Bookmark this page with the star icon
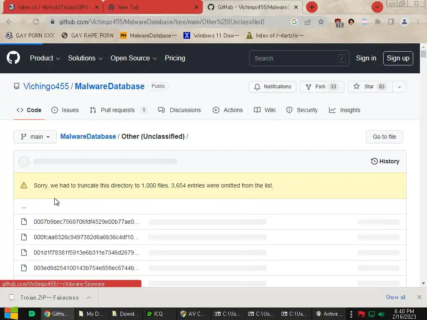 (321, 22)
